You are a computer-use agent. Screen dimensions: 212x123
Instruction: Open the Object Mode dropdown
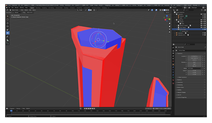point(15,10)
